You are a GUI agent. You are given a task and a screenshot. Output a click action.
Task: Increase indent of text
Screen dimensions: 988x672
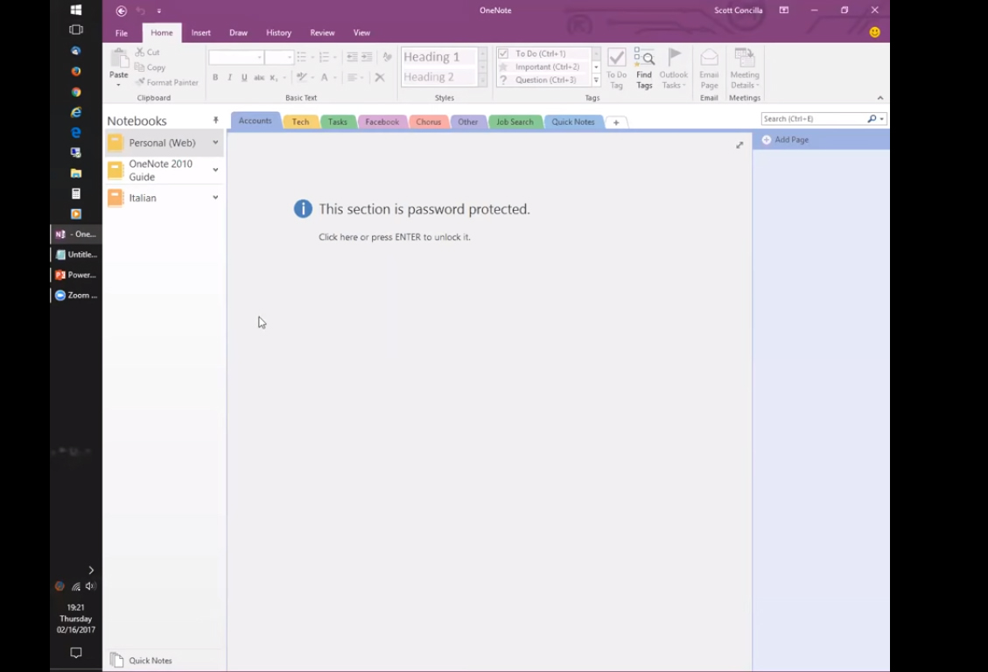tap(367, 57)
